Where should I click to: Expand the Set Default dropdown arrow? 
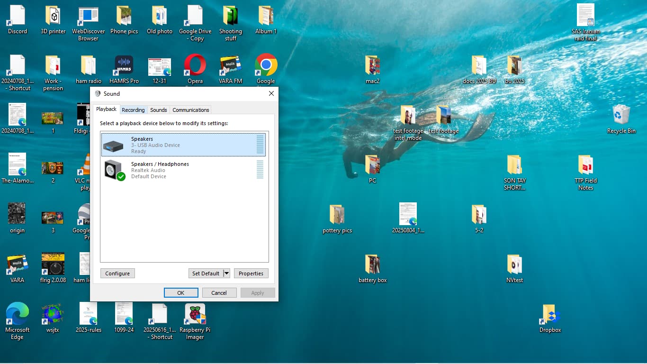[226, 273]
